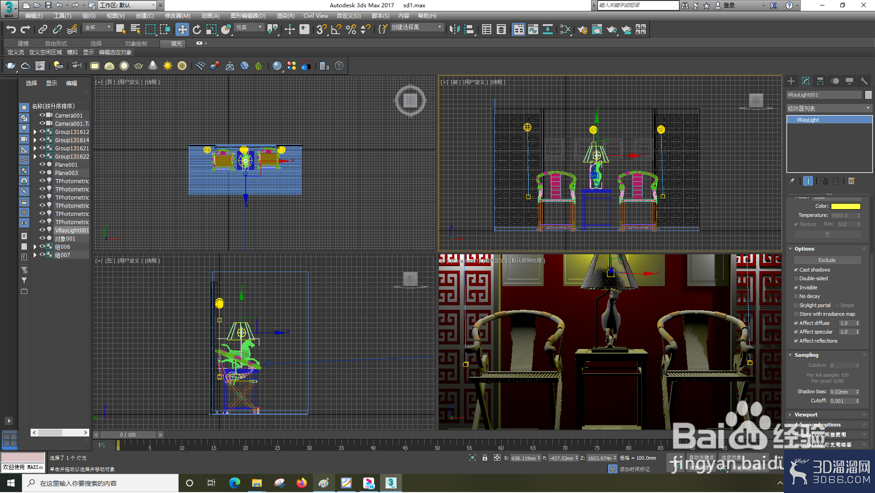Click the Pin Stack icon

coord(792,181)
